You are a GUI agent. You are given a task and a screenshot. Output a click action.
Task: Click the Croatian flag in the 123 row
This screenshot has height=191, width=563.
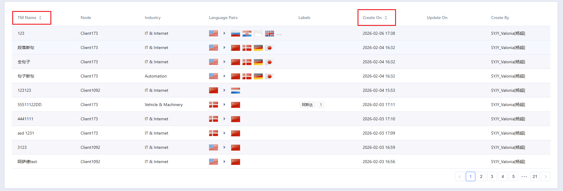tap(247, 34)
